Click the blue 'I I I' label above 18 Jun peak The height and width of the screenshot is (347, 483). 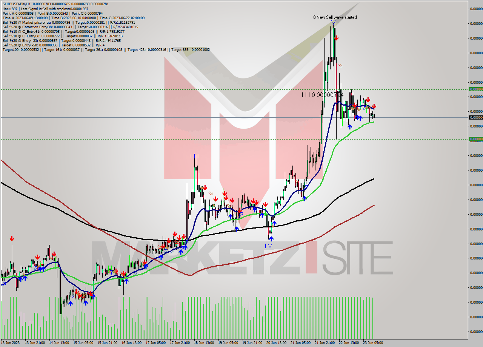click(x=195, y=156)
